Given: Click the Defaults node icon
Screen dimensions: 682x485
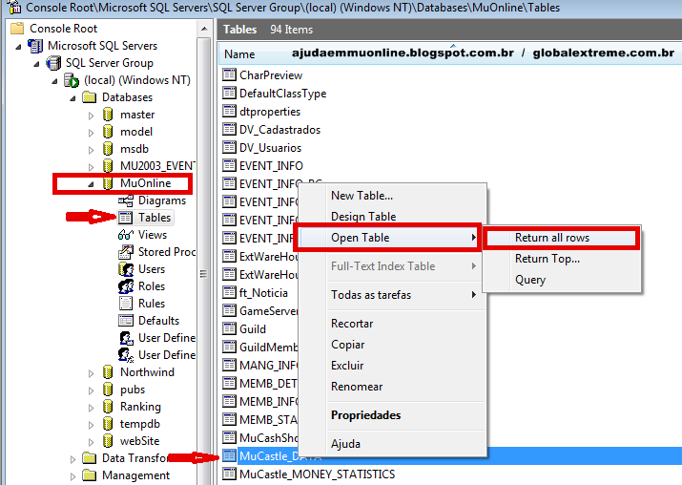Looking at the screenshot, I should 126,321.
